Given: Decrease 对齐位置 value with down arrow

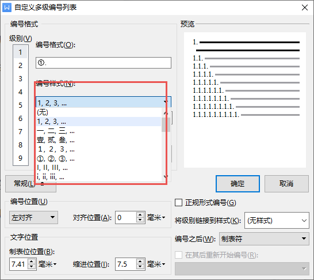Looking at the screenshot, I should point(140,220).
